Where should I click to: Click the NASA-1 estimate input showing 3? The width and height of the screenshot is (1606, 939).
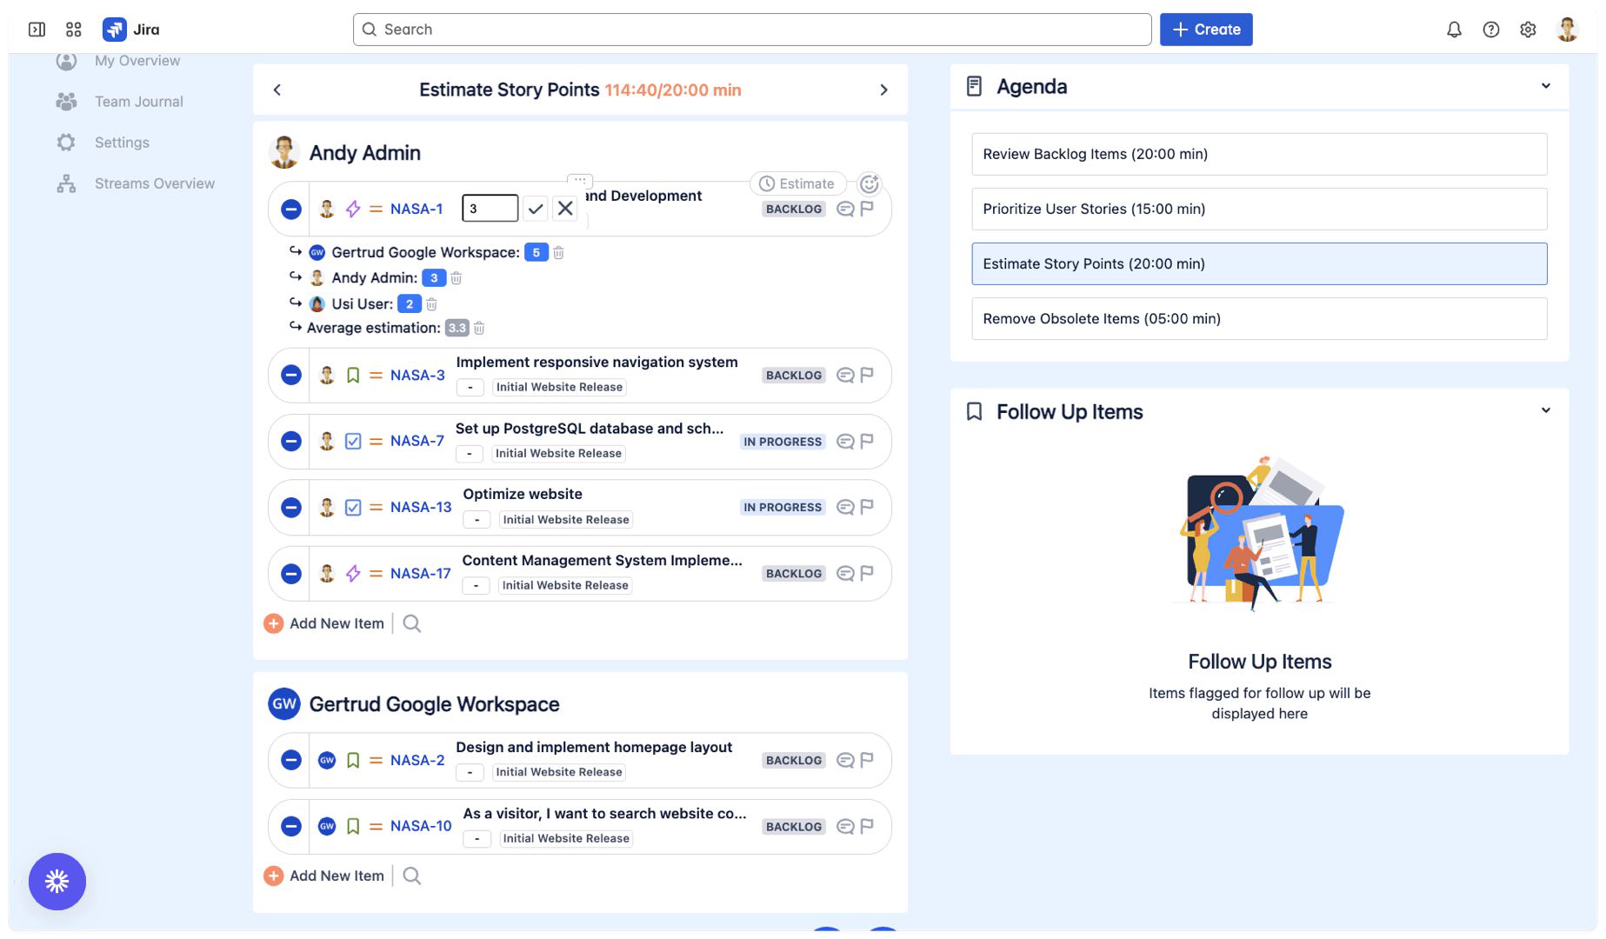490,209
